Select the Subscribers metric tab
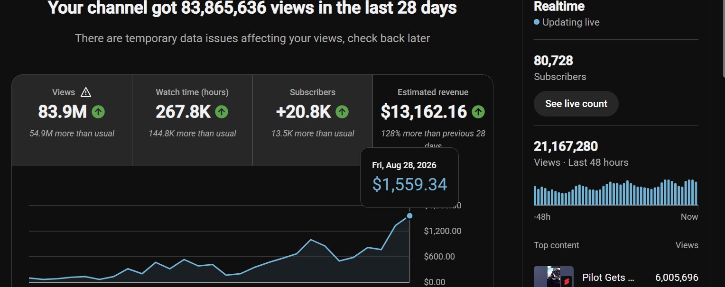 [x=313, y=120]
